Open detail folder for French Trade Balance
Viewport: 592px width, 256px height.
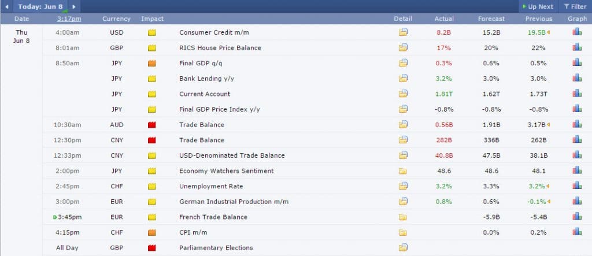point(403,217)
